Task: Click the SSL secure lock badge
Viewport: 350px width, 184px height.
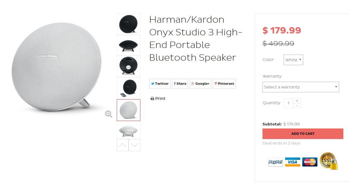Action: pyautogui.click(x=329, y=160)
